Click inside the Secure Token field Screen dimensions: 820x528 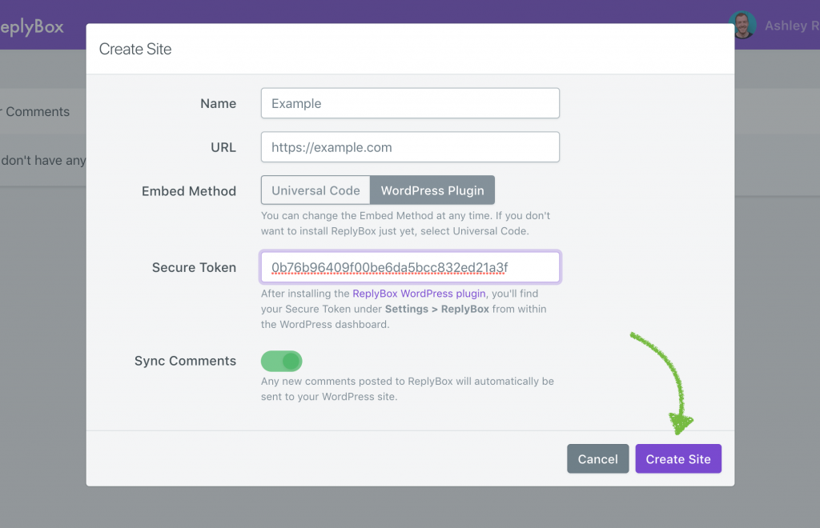410,267
